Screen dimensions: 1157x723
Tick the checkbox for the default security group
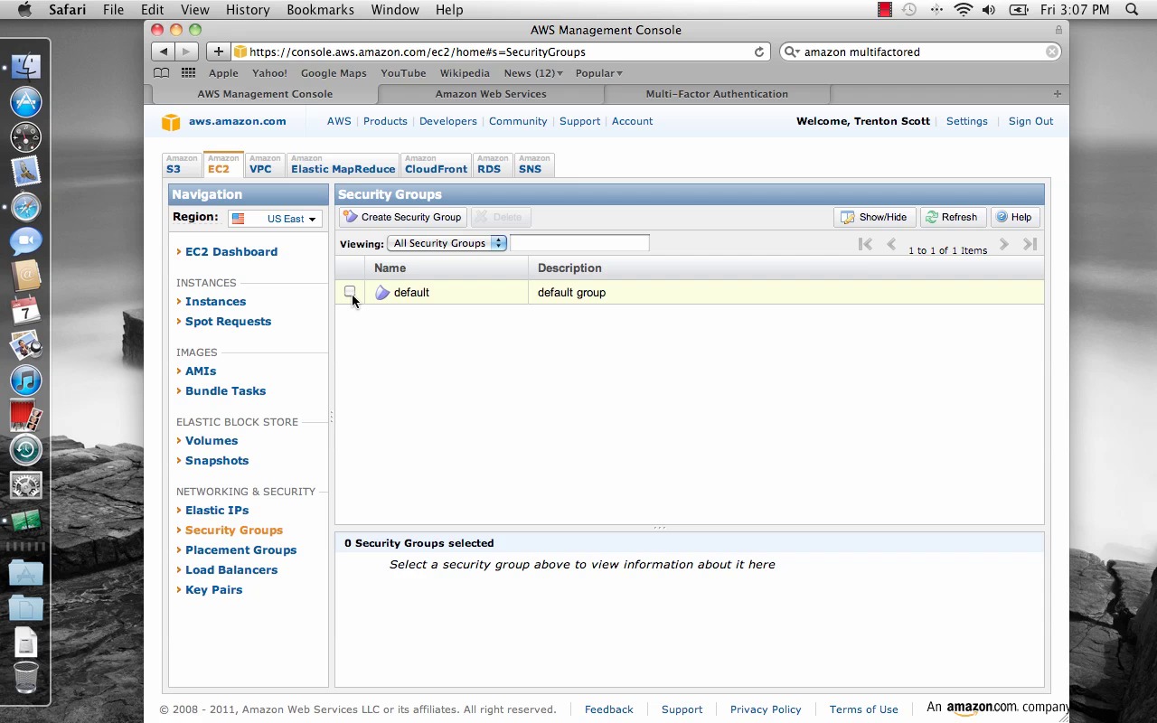point(350,291)
